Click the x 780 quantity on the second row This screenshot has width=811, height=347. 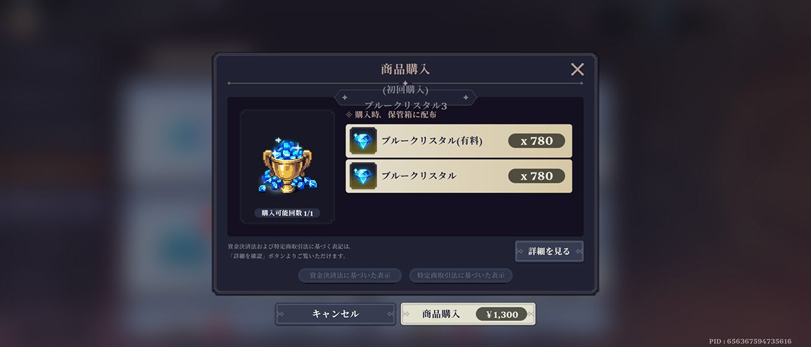[537, 176]
